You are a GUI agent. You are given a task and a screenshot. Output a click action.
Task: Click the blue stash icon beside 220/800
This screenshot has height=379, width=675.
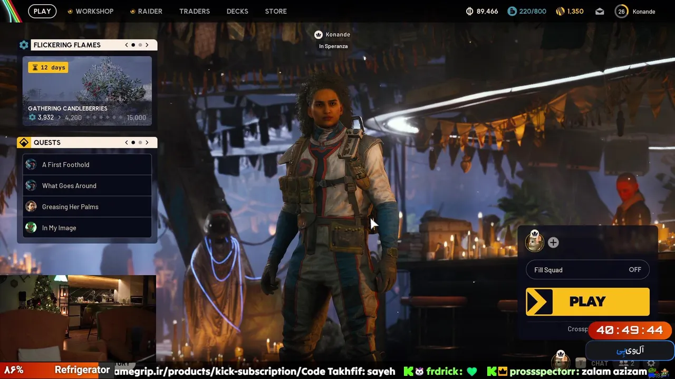(512, 11)
